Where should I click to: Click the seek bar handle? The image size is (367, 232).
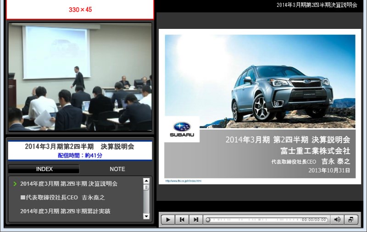click(x=208, y=220)
